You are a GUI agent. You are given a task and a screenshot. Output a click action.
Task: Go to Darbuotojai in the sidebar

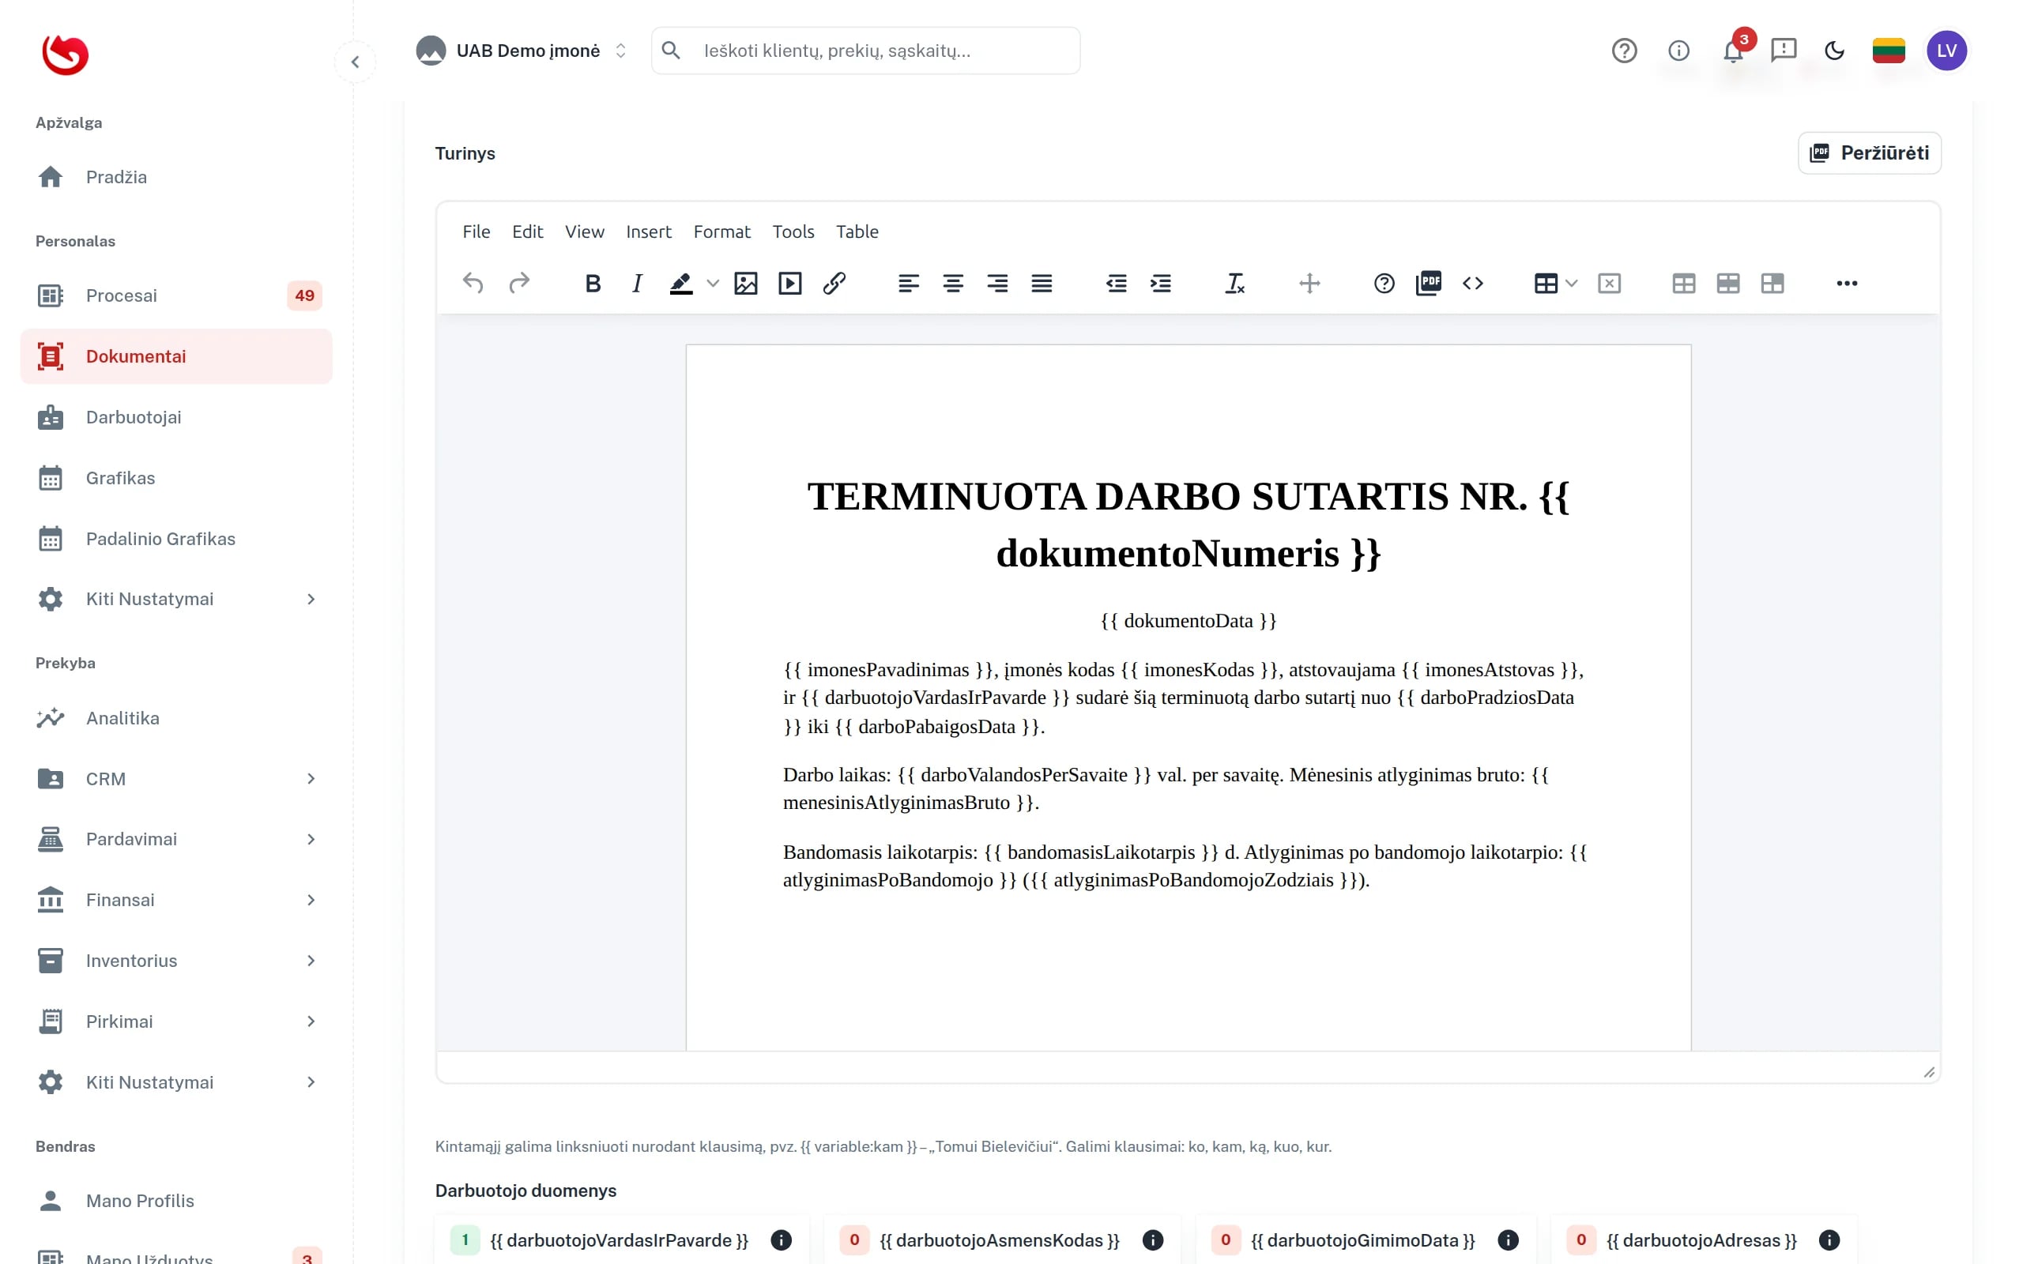176,417
